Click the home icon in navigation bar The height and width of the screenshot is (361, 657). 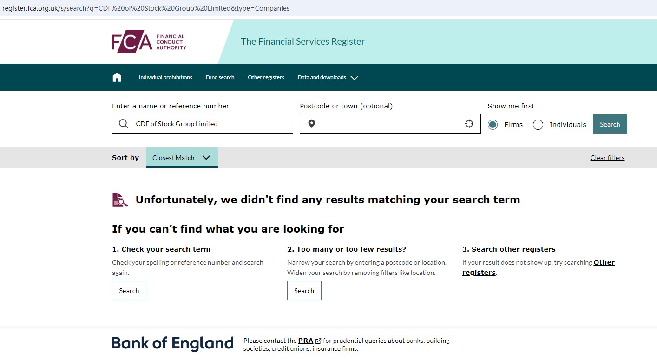(x=117, y=77)
